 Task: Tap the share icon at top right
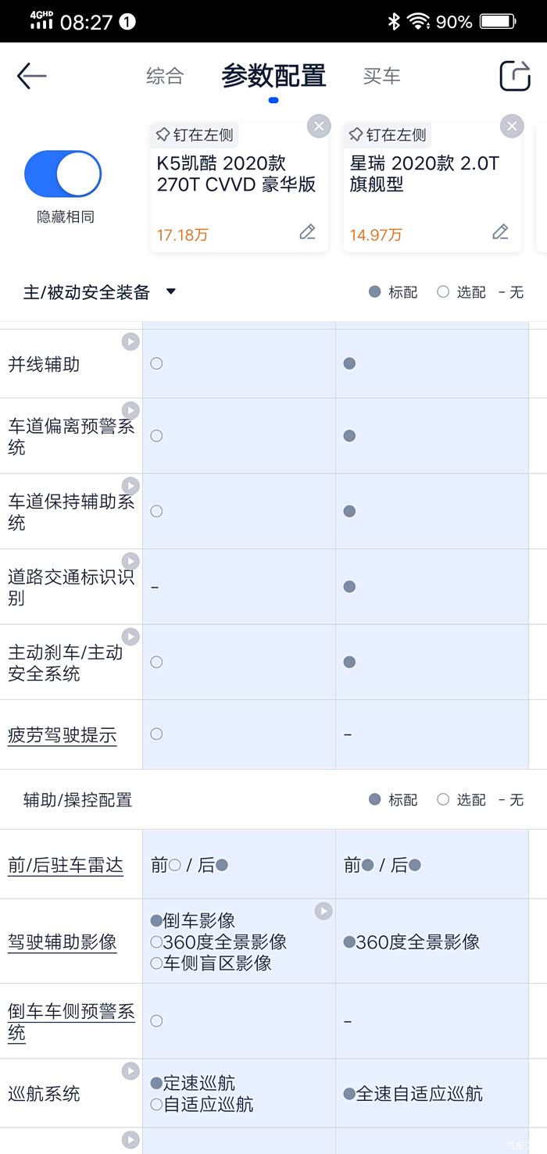pos(515,76)
